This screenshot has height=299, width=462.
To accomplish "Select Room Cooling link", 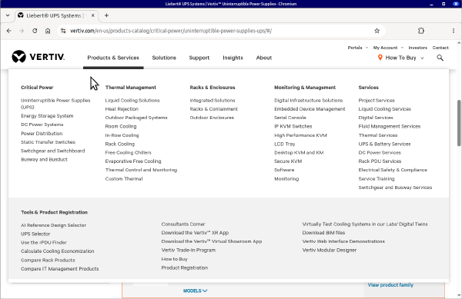I will tap(121, 126).
